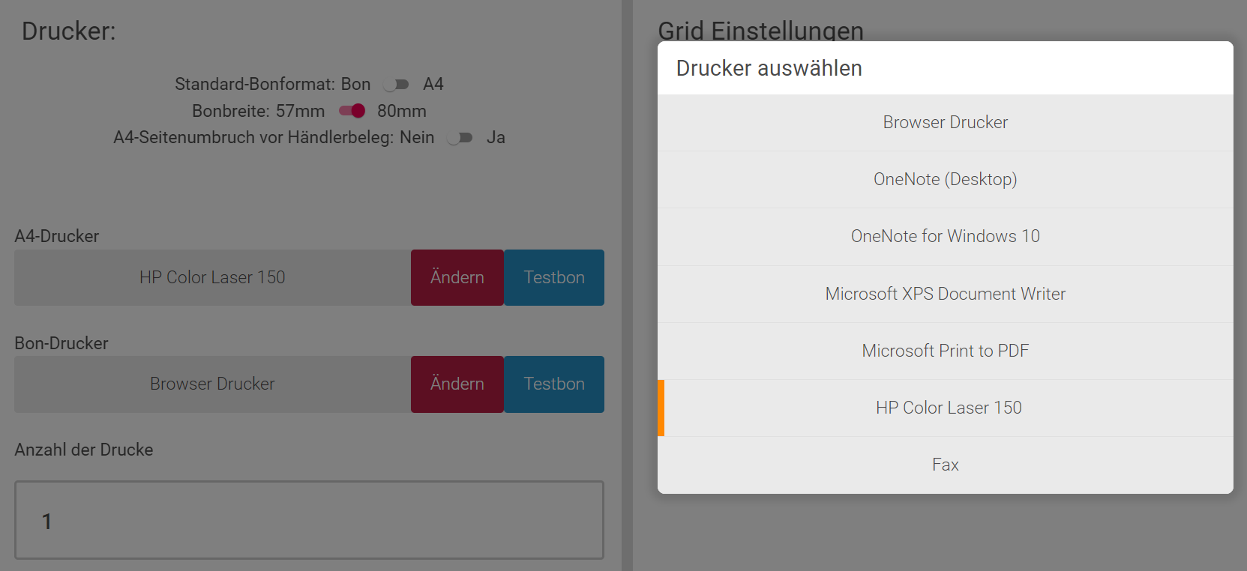Click the Grid Einstellungen heading

(760, 30)
